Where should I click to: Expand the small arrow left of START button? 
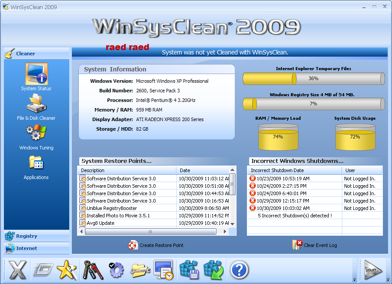click(x=355, y=280)
